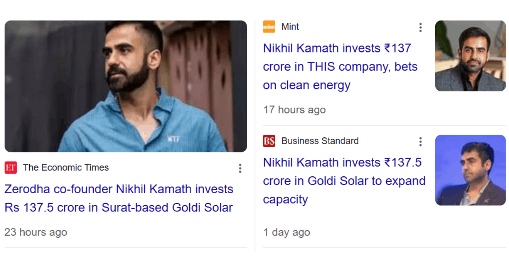Open three-dot menu for Mint article

pyautogui.click(x=420, y=28)
